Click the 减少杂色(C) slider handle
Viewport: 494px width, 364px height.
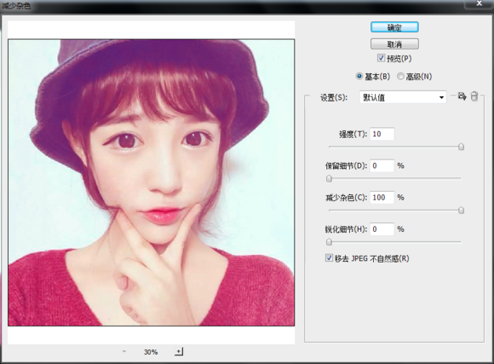(x=461, y=211)
